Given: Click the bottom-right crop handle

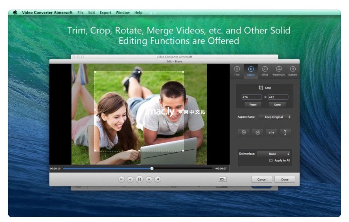Looking at the screenshot, I should pos(183,150).
